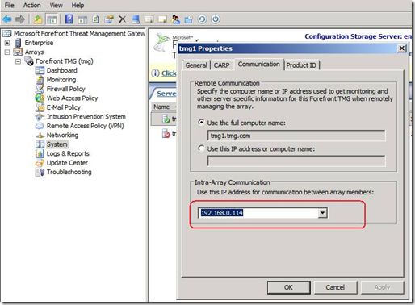Click the black X delete toolbar icon

pyautogui.click(x=122, y=19)
